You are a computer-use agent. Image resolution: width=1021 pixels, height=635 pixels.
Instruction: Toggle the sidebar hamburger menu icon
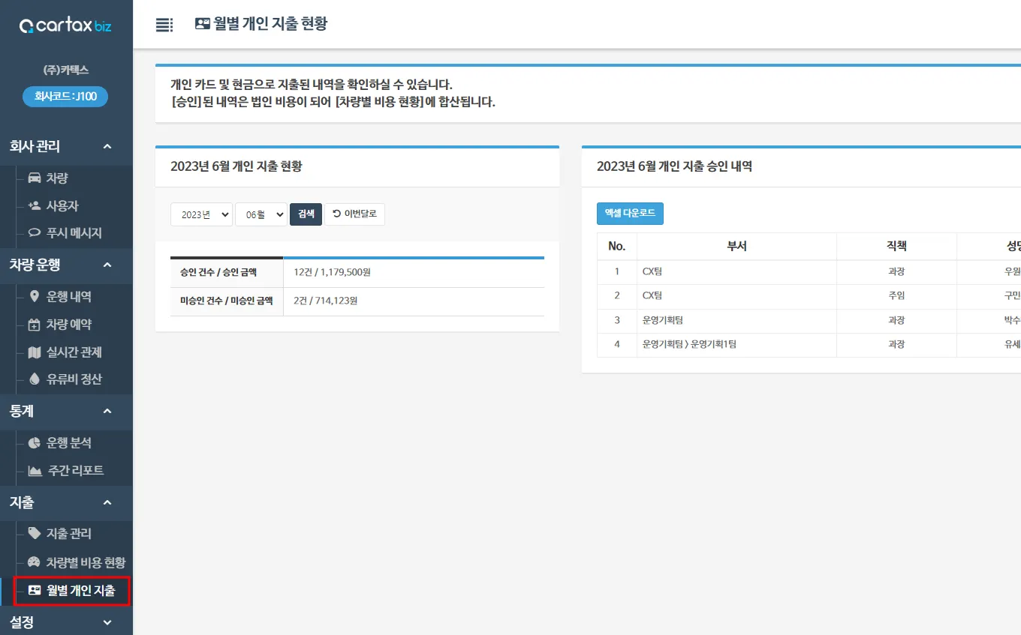tap(164, 25)
